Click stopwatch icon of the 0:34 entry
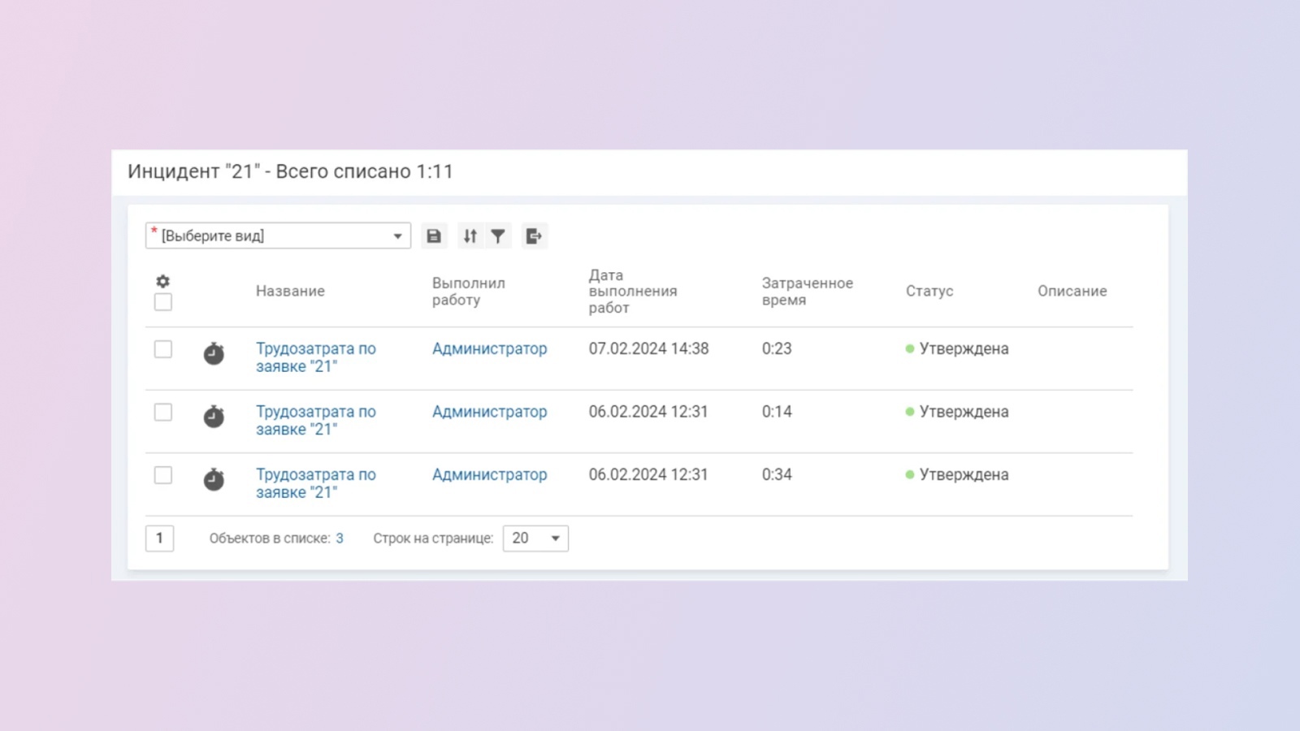Screen dimensions: 1300x731 coord(214,479)
